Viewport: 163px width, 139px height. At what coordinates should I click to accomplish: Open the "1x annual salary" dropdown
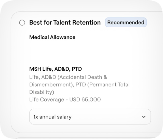click(90, 117)
